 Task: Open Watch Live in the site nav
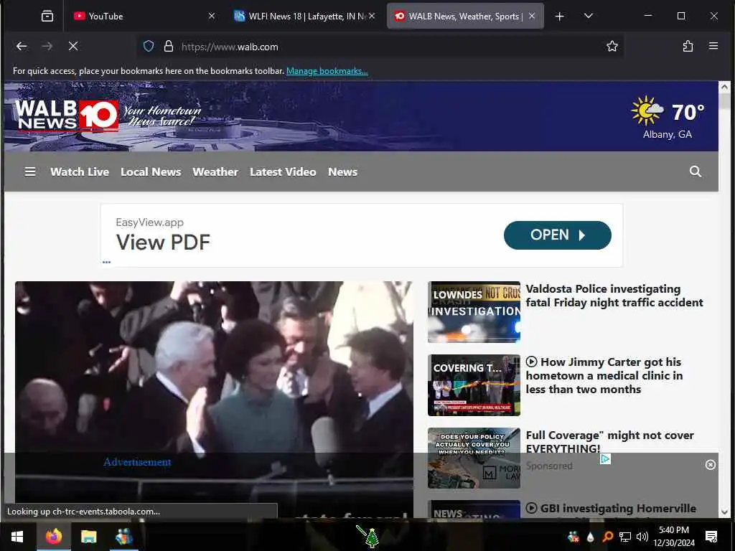(x=80, y=172)
